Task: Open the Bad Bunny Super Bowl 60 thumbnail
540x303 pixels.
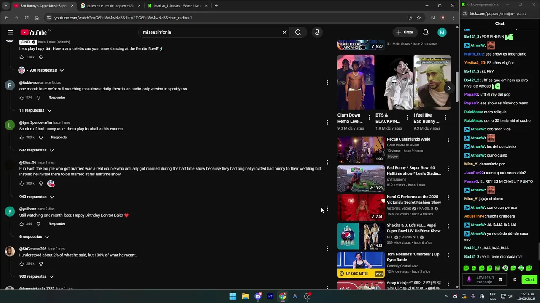Action: [361, 178]
